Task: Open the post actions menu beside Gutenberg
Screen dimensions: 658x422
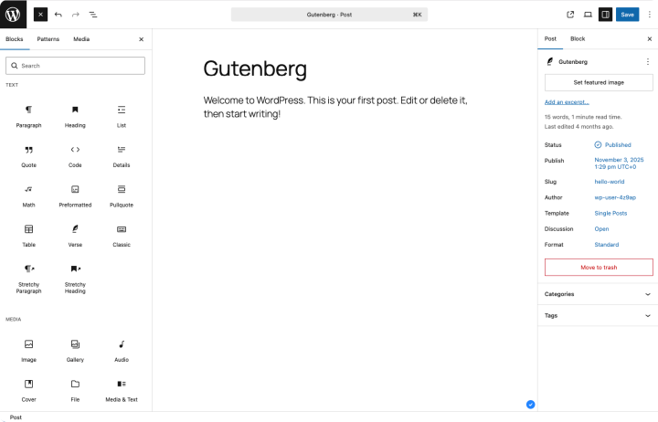Action: pos(648,62)
